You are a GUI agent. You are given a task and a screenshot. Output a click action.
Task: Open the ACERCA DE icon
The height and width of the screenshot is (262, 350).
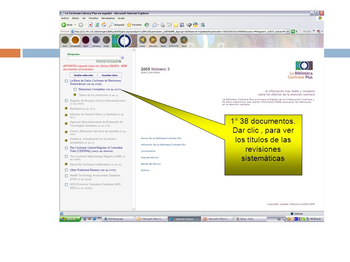coord(174,40)
